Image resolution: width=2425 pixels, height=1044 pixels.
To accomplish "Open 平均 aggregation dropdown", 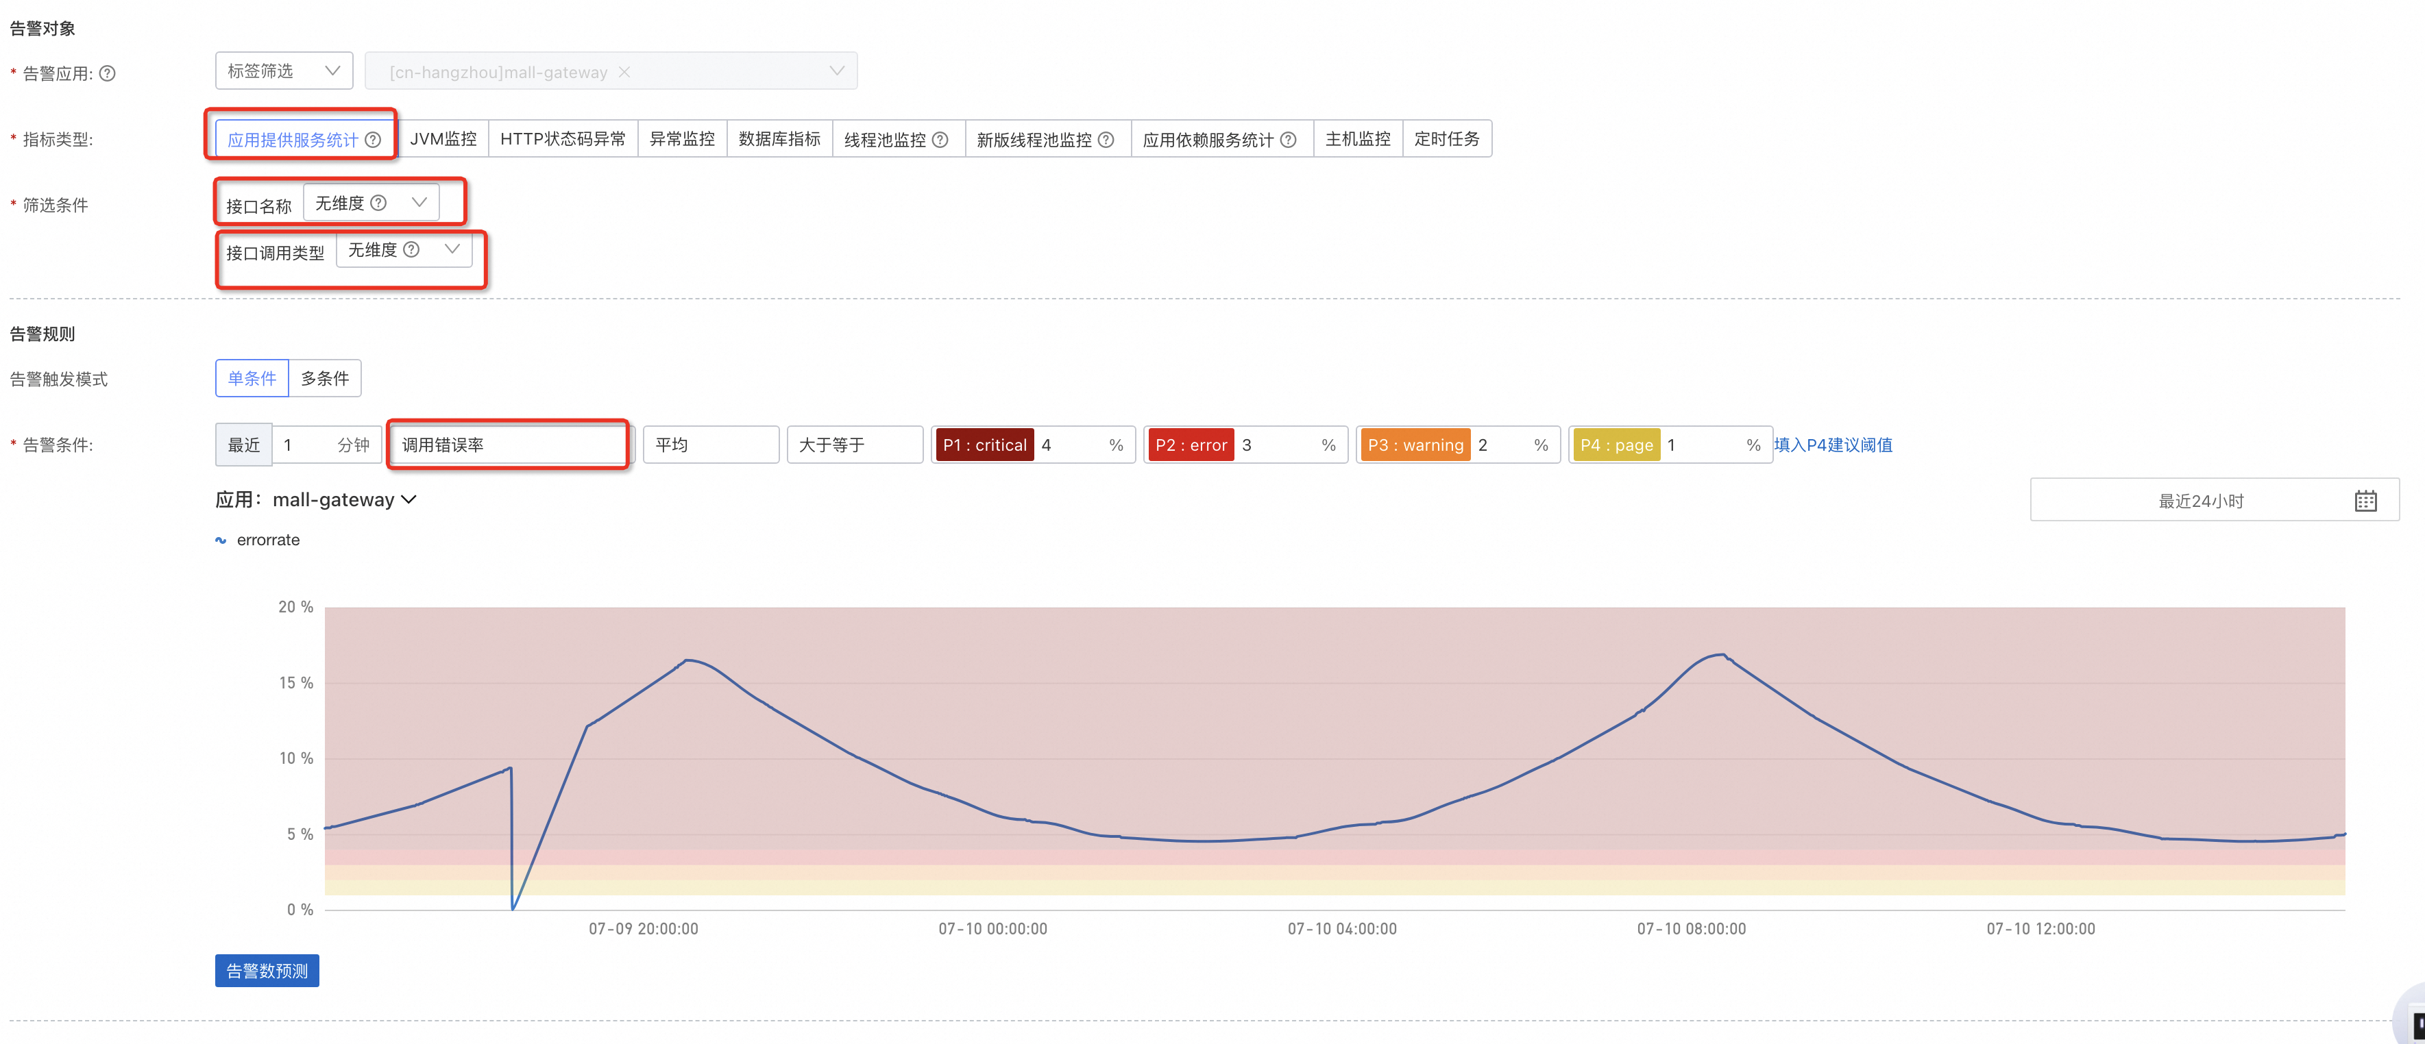I will [x=711, y=445].
